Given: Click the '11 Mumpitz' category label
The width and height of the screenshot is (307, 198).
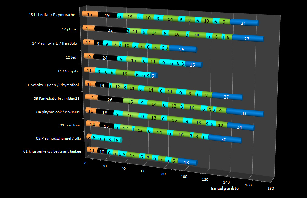Looking at the screenshot, I should [68, 71].
